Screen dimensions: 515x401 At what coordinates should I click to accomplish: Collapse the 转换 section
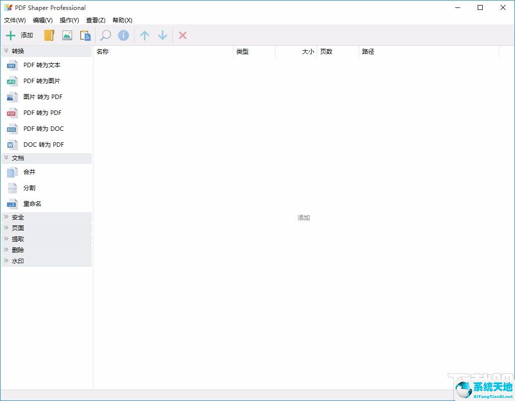(x=46, y=51)
